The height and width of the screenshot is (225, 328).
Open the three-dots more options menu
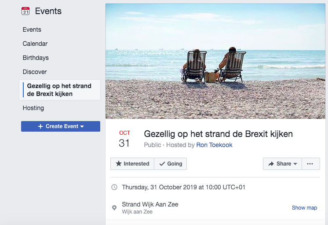tap(310, 164)
